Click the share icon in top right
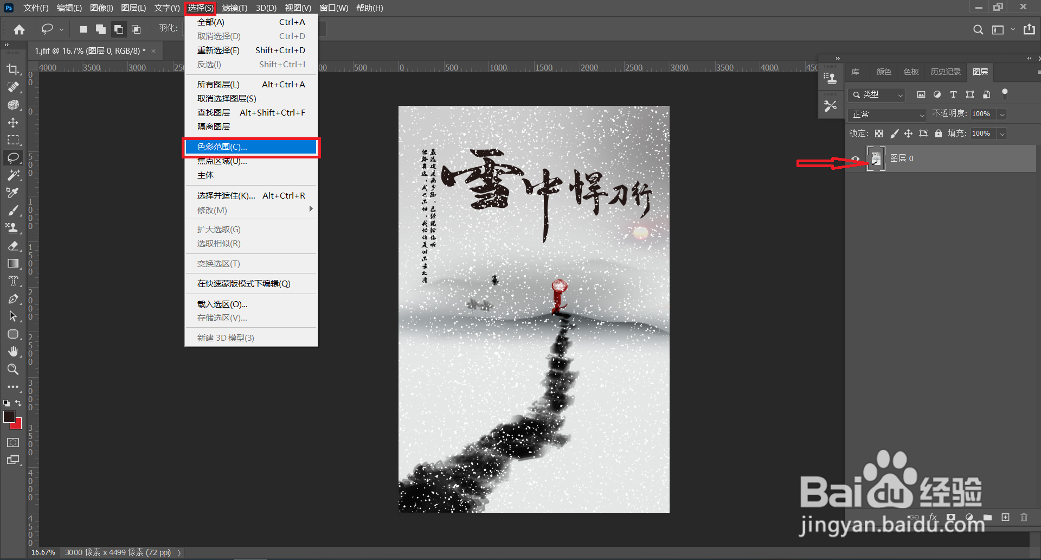Screen dimensions: 1041x560 pos(1029,29)
